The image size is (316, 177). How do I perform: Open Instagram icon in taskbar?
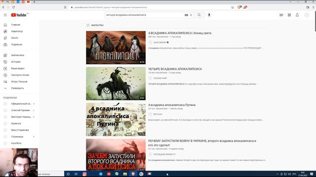pyautogui.click(x=84, y=174)
